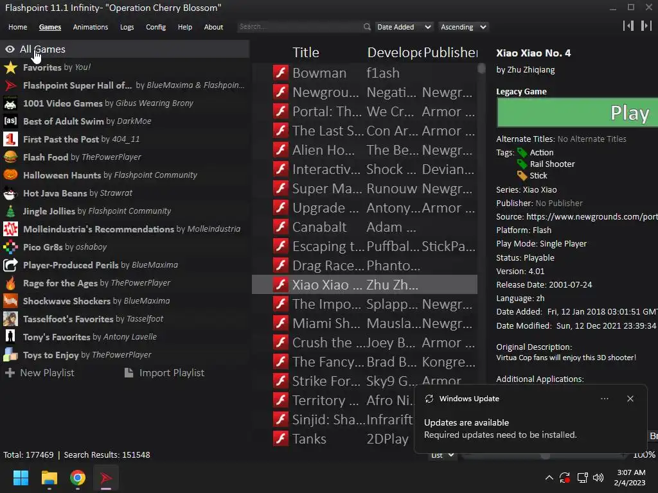Select the Halloween Haunts pumpkin icon
Image resolution: width=658 pixels, height=493 pixels.
click(x=10, y=175)
